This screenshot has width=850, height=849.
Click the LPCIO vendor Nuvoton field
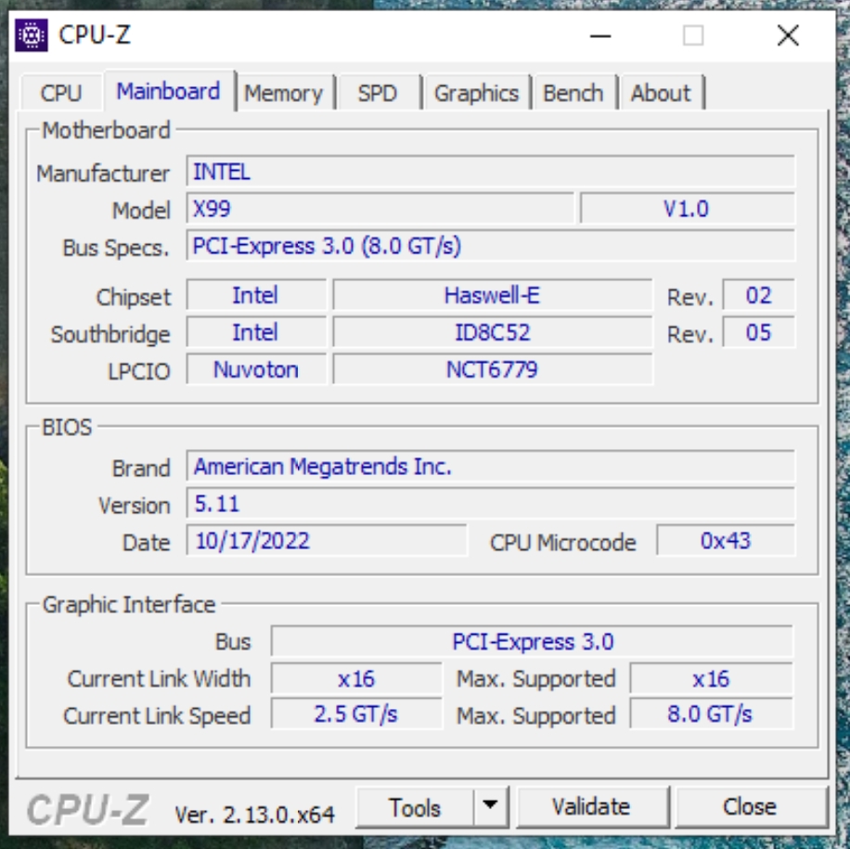coord(256,369)
